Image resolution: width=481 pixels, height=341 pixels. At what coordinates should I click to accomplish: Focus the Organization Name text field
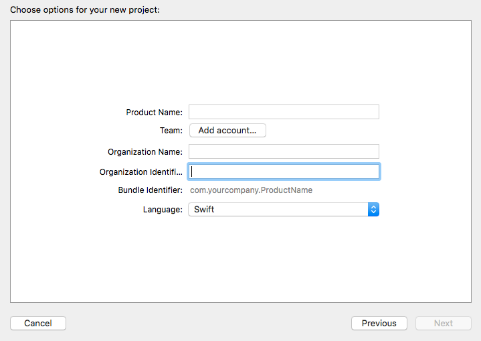pyautogui.click(x=284, y=151)
